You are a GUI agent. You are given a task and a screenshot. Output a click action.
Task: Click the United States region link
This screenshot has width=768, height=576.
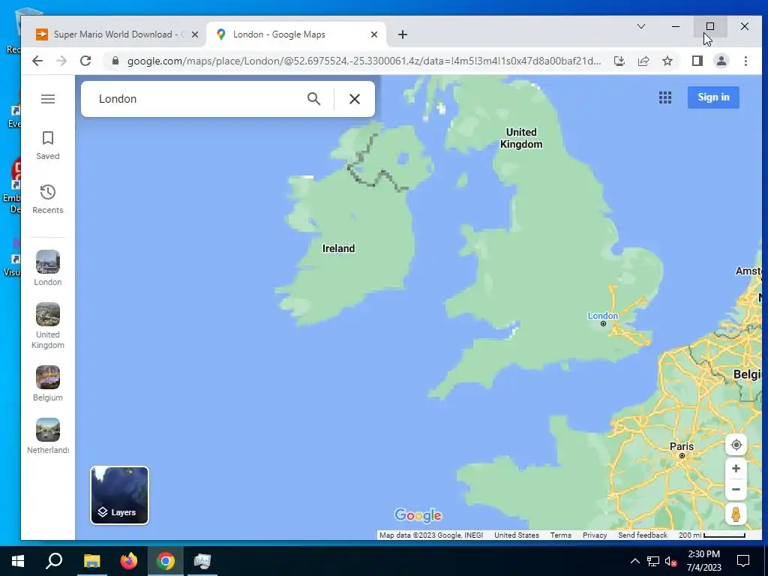pyautogui.click(x=516, y=535)
